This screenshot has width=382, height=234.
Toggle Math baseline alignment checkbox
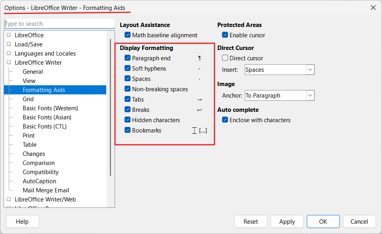[x=127, y=35]
